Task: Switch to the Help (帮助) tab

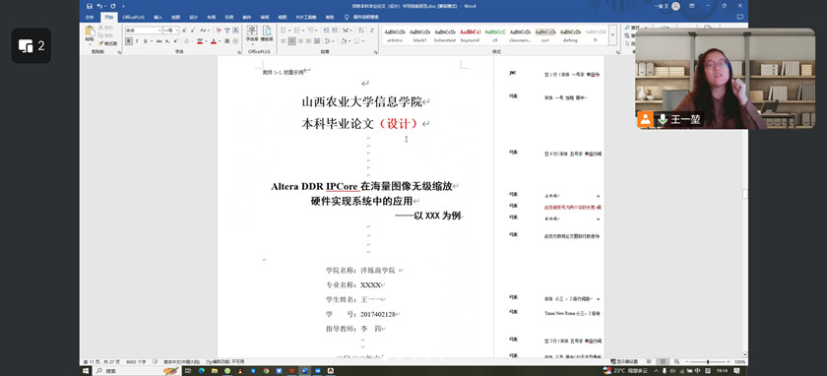Action: (x=330, y=17)
